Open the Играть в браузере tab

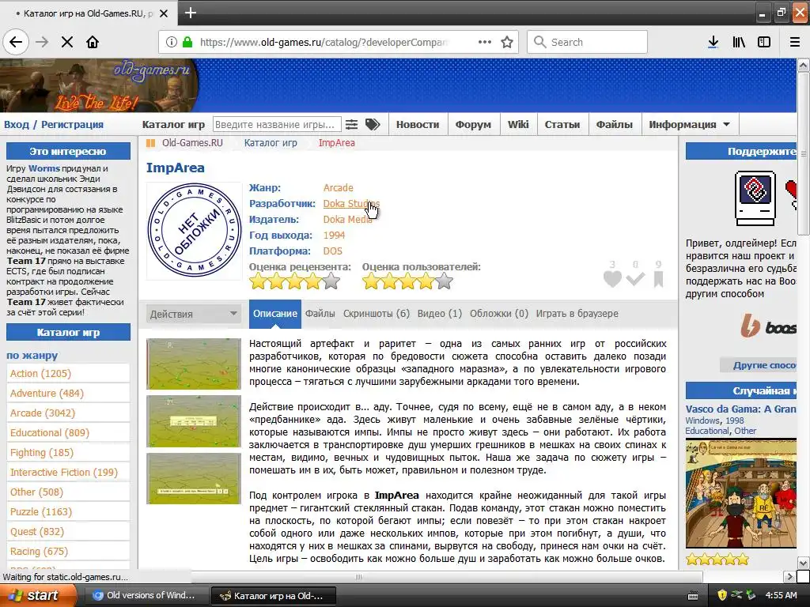(x=577, y=314)
